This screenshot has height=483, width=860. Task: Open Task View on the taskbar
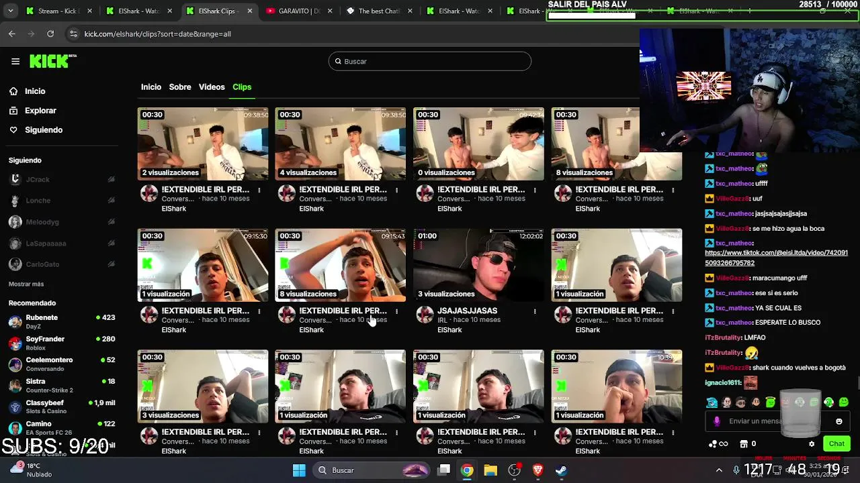pyautogui.click(x=444, y=470)
